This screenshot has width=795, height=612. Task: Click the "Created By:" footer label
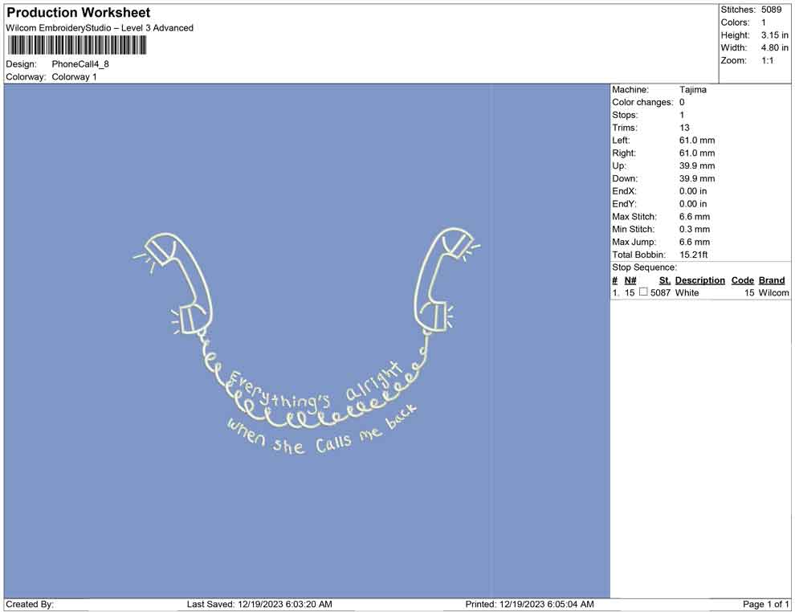pos(30,604)
